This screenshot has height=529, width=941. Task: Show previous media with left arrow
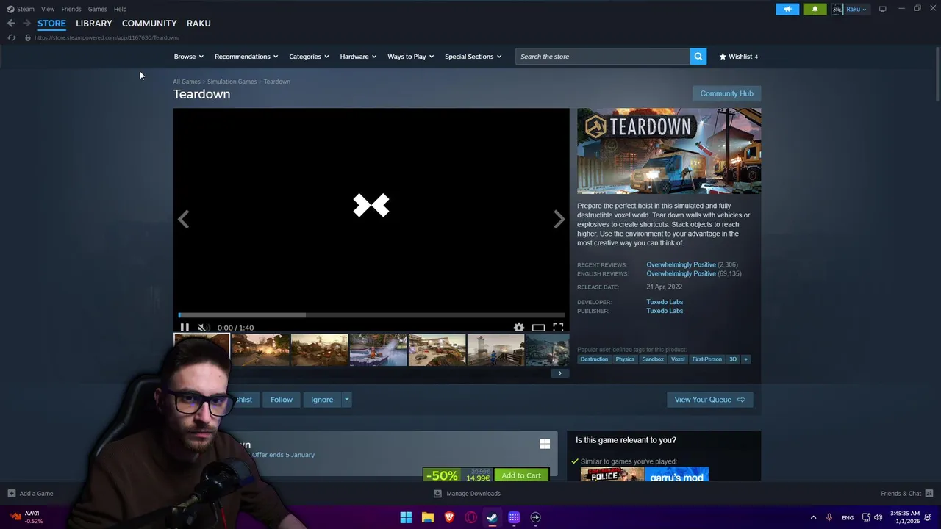coord(183,219)
